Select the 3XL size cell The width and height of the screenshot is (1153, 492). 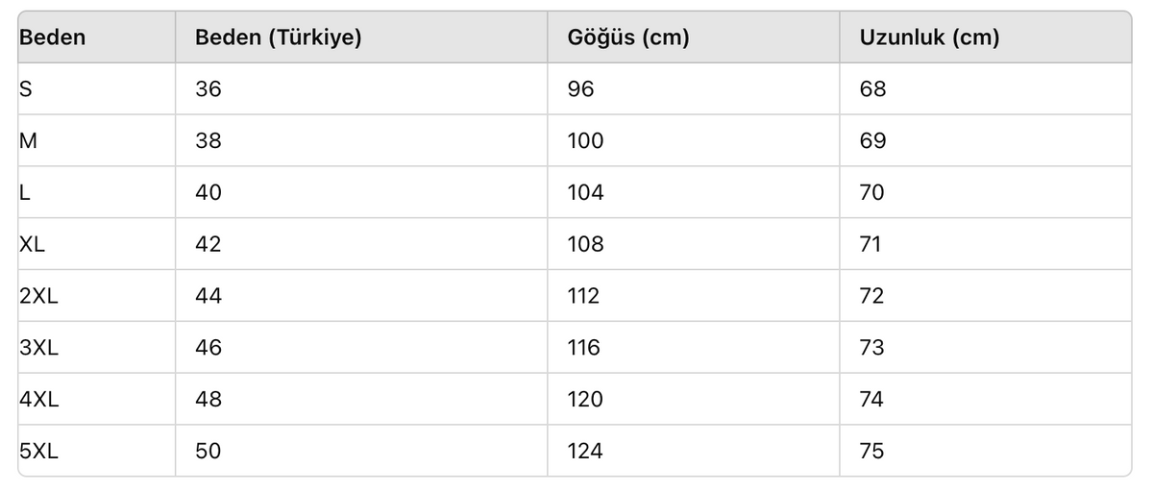(x=38, y=348)
